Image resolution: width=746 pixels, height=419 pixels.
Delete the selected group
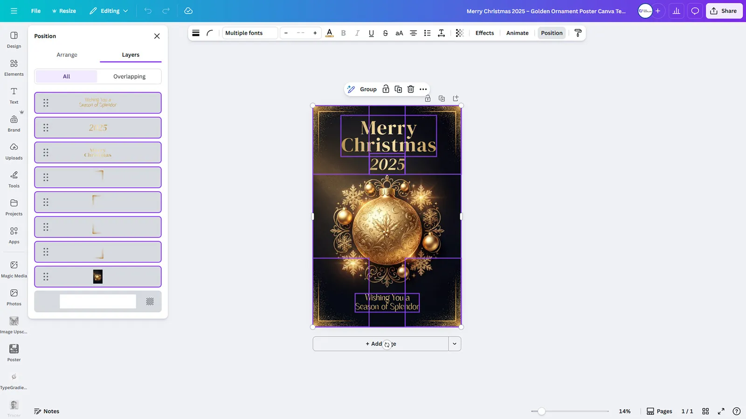[410, 89]
